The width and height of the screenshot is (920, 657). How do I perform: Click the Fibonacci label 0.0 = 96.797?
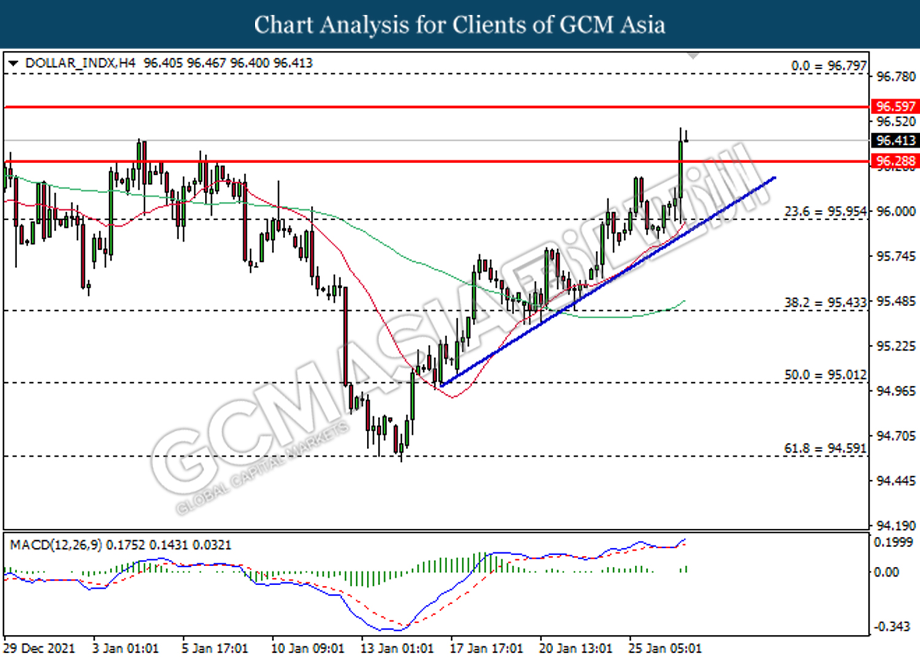tap(829, 66)
